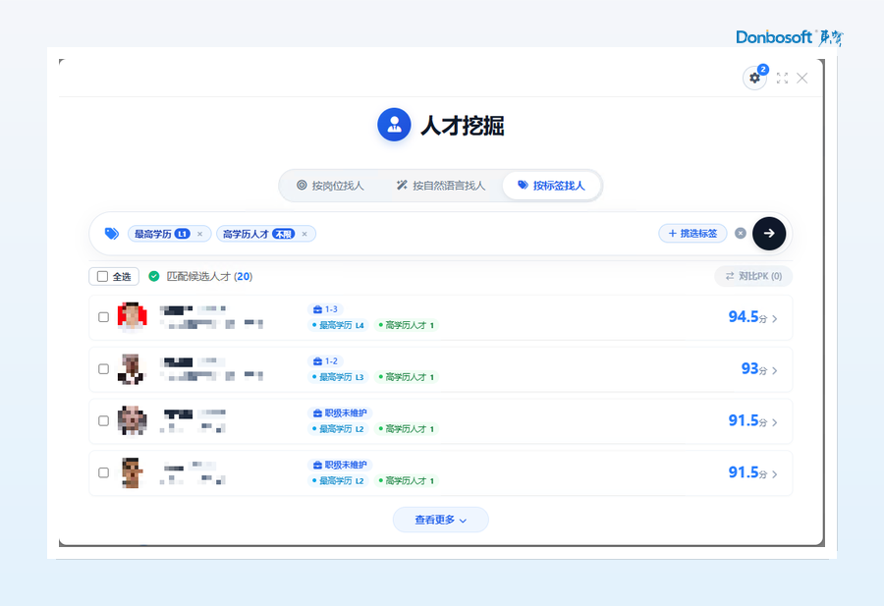Click the blue tag icon in the search bar
Image resolution: width=884 pixels, height=606 pixels.
[112, 234]
